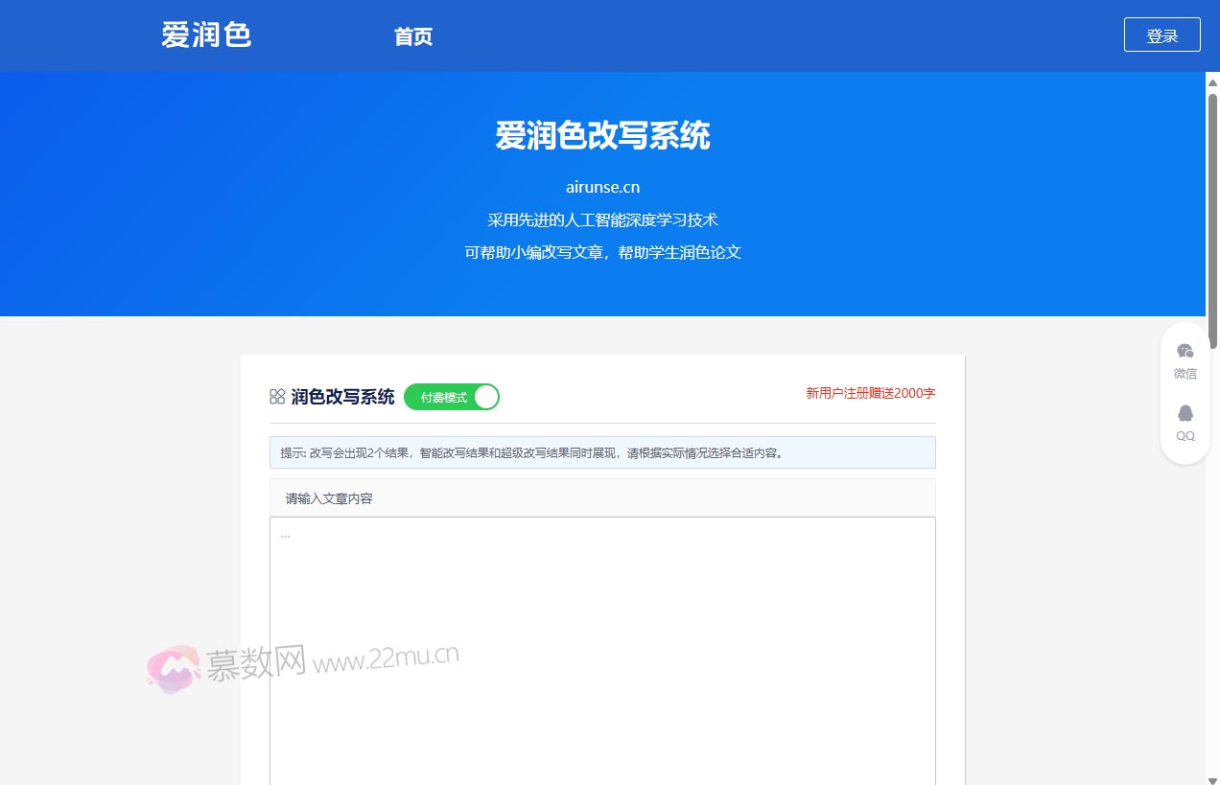Viewport: 1220px width, 785px height.
Task: Click the grid icon beside 润色改写系统 heading
Action: pyautogui.click(x=276, y=396)
